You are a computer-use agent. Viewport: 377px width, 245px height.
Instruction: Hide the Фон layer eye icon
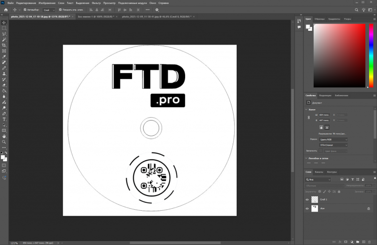point(307,209)
